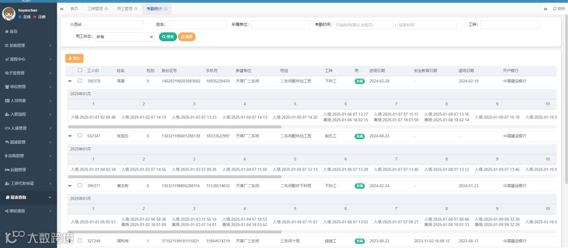Click the 人员id input field
Image resolution: width=568 pixels, height=248 pixels.
pos(114,25)
